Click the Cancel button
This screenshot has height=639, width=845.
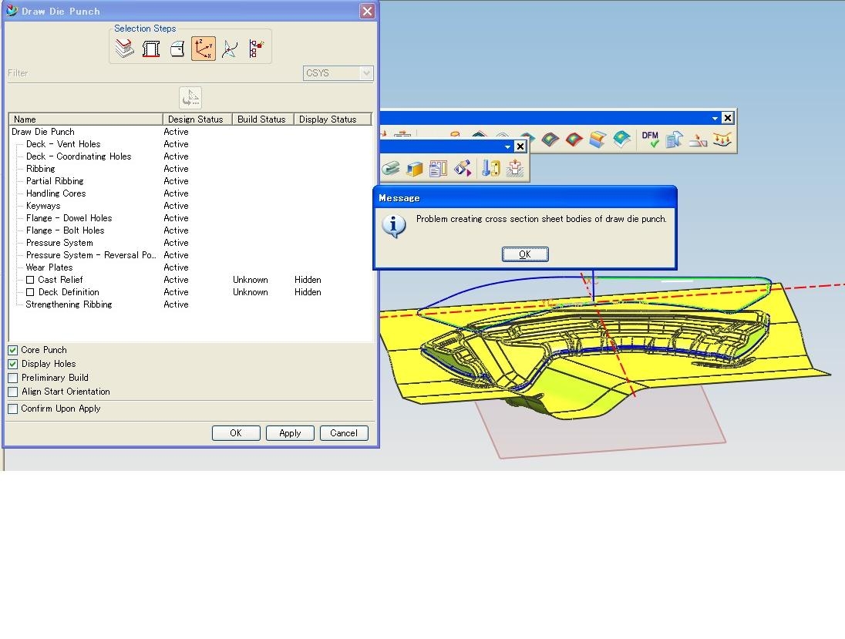(x=344, y=433)
